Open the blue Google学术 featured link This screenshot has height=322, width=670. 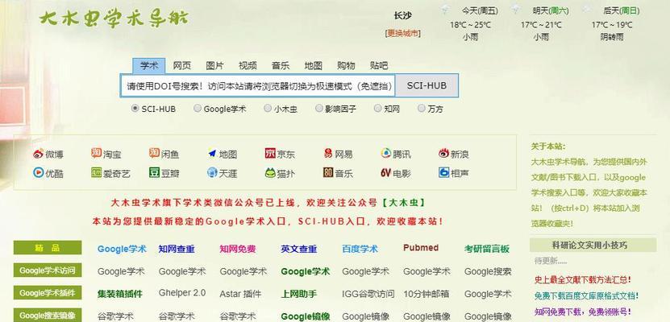tap(122, 249)
